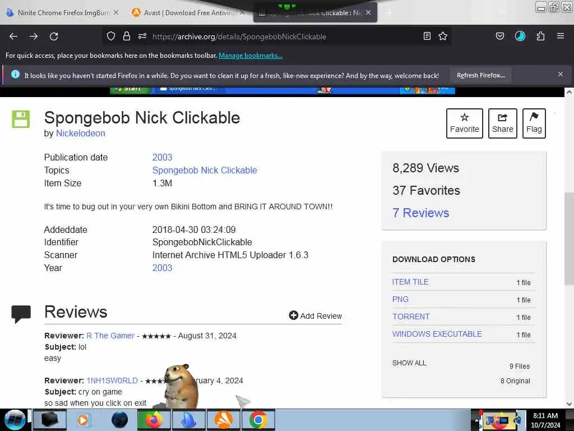Go forward to the next page

click(34, 36)
